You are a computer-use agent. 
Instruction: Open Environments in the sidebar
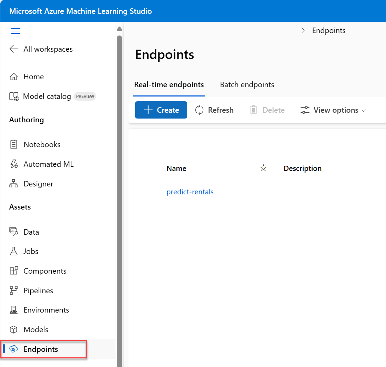[x=46, y=310]
